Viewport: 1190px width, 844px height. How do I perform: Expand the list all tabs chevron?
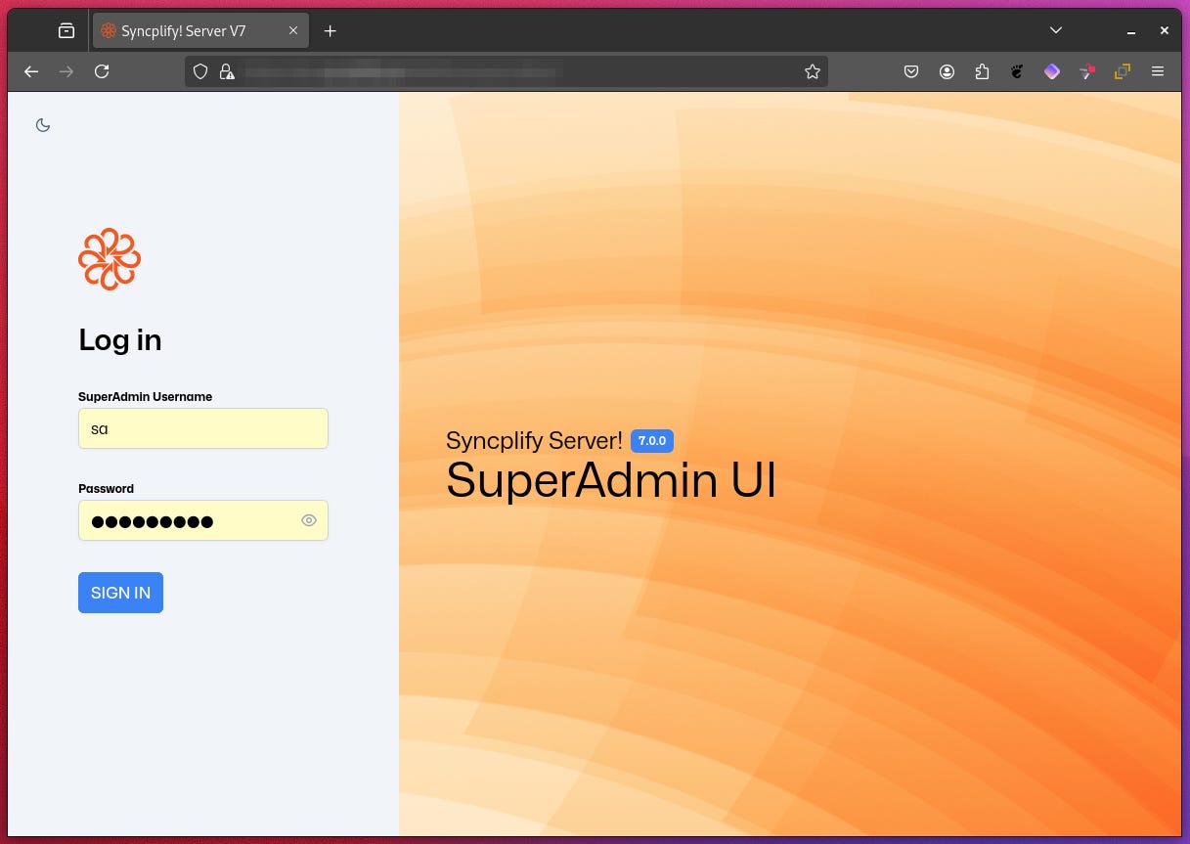pos(1055,31)
